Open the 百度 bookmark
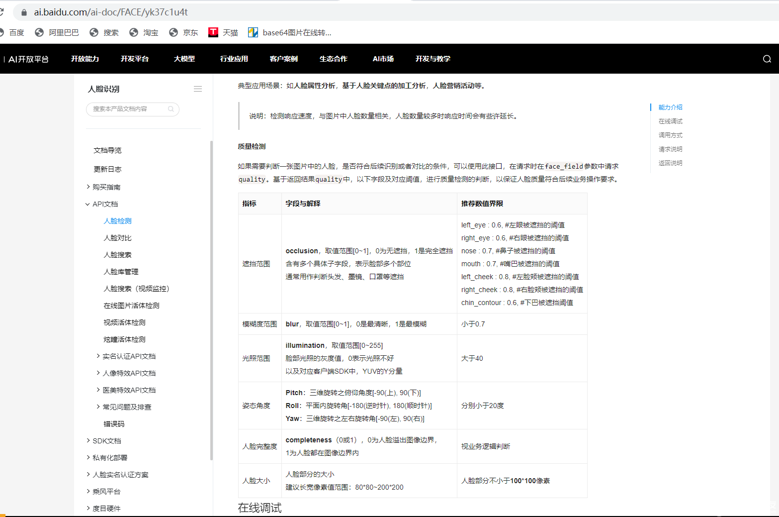Viewport: 779px width, 517px height. tap(12, 32)
